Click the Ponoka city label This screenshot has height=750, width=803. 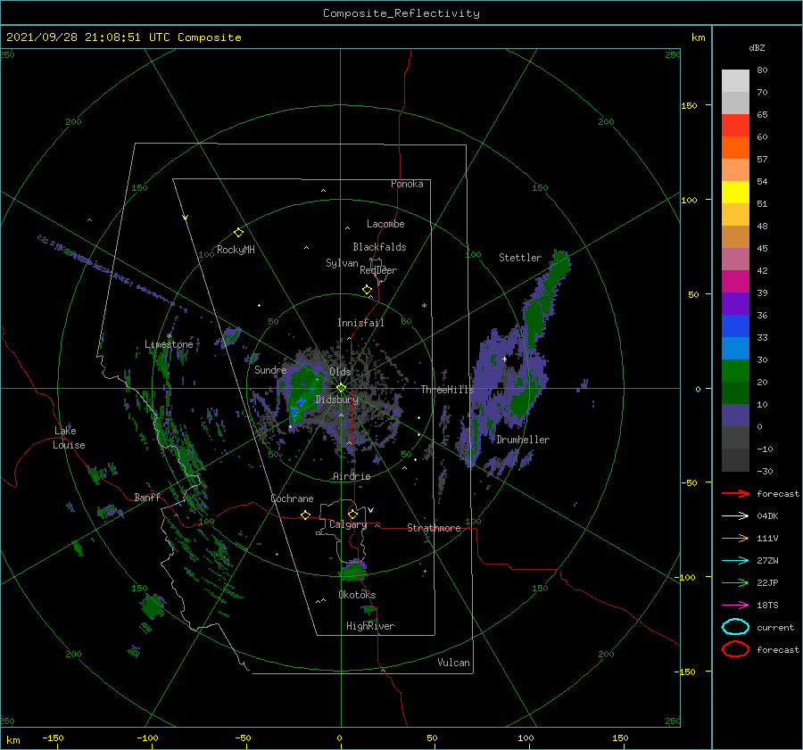[407, 184]
